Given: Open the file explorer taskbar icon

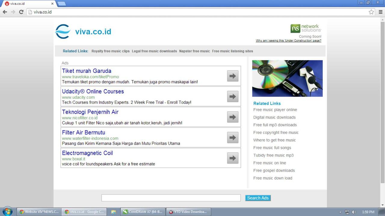Looking at the screenshot, I should tap(113, 212).
